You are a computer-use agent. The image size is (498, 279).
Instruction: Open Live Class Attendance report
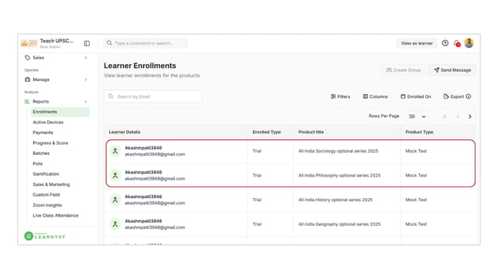(x=56, y=216)
